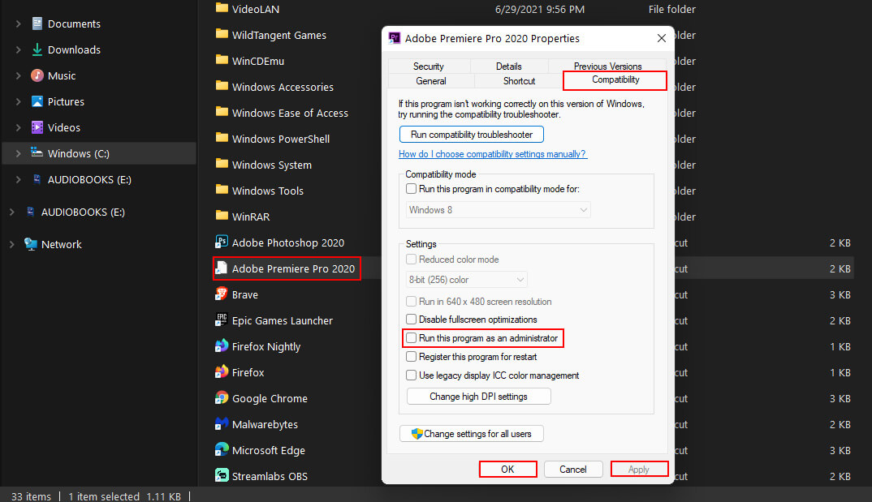
Task: Select the Adobe Photoshop 2020 shortcut icon
Action: pyautogui.click(x=222, y=242)
